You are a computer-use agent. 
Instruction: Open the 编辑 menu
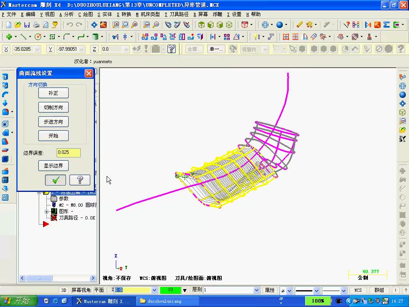[28, 14]
